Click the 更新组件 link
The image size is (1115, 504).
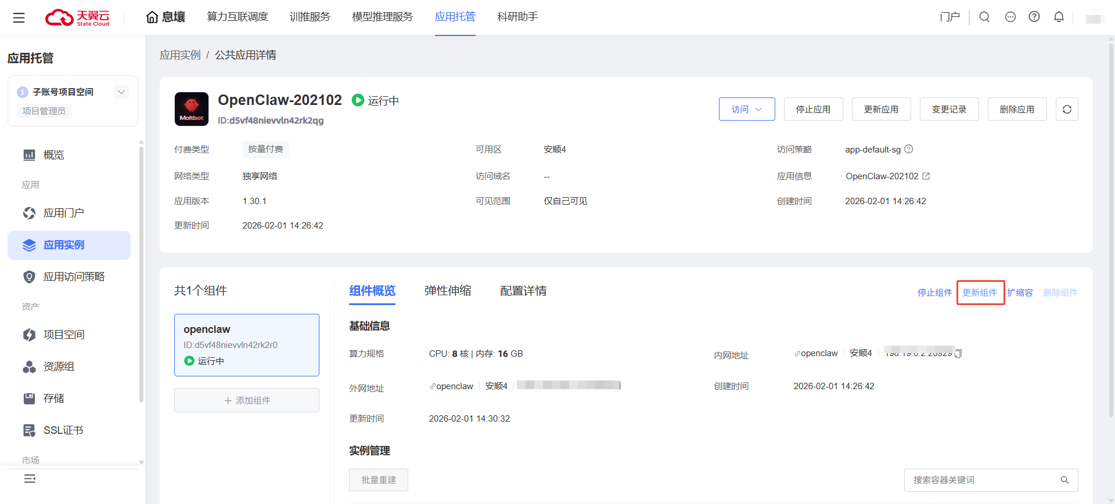[x=980, y=292]
